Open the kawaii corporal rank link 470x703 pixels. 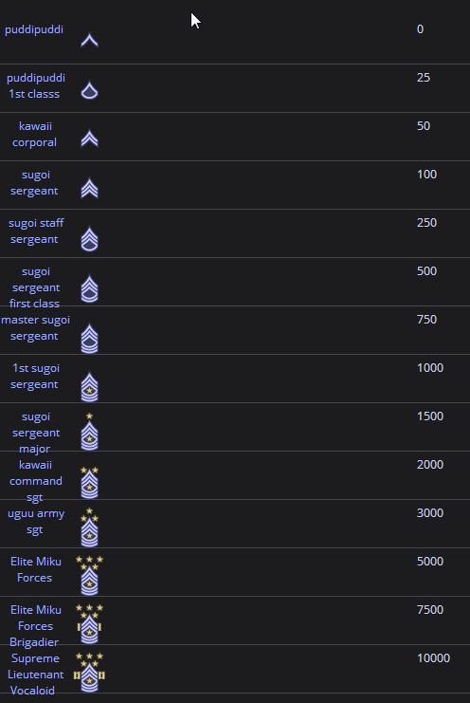[35, 134]
